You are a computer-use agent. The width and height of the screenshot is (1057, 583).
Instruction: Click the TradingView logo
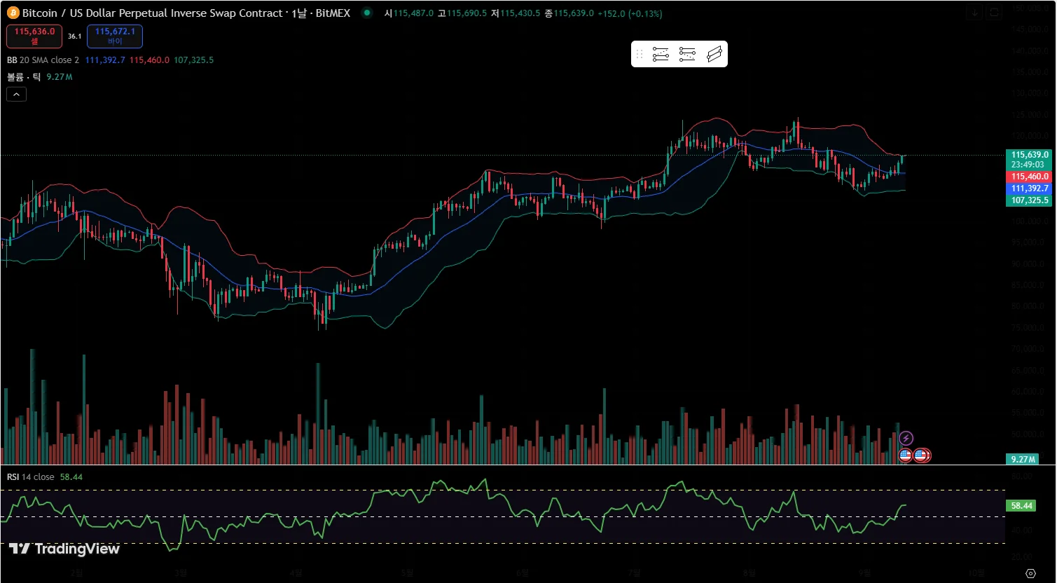coord(64,549)
